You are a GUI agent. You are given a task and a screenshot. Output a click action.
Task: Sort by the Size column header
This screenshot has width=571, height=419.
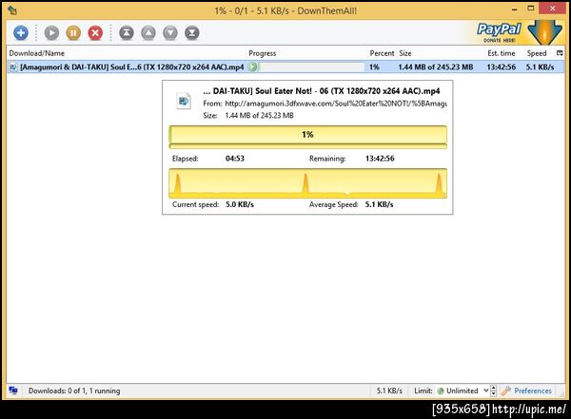pyautogui.click(x=405, y=53)
